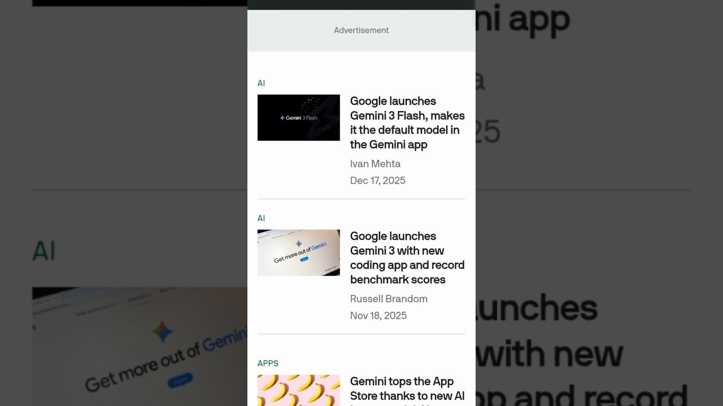
Task: Open the 'Gemini 3 with new coding app' headline
Action: (407, 258)
